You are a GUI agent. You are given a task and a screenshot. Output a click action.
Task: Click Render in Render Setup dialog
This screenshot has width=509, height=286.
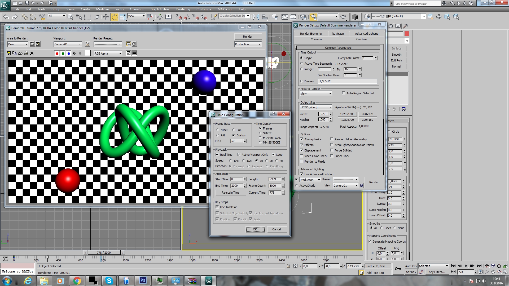pos(374,182)
